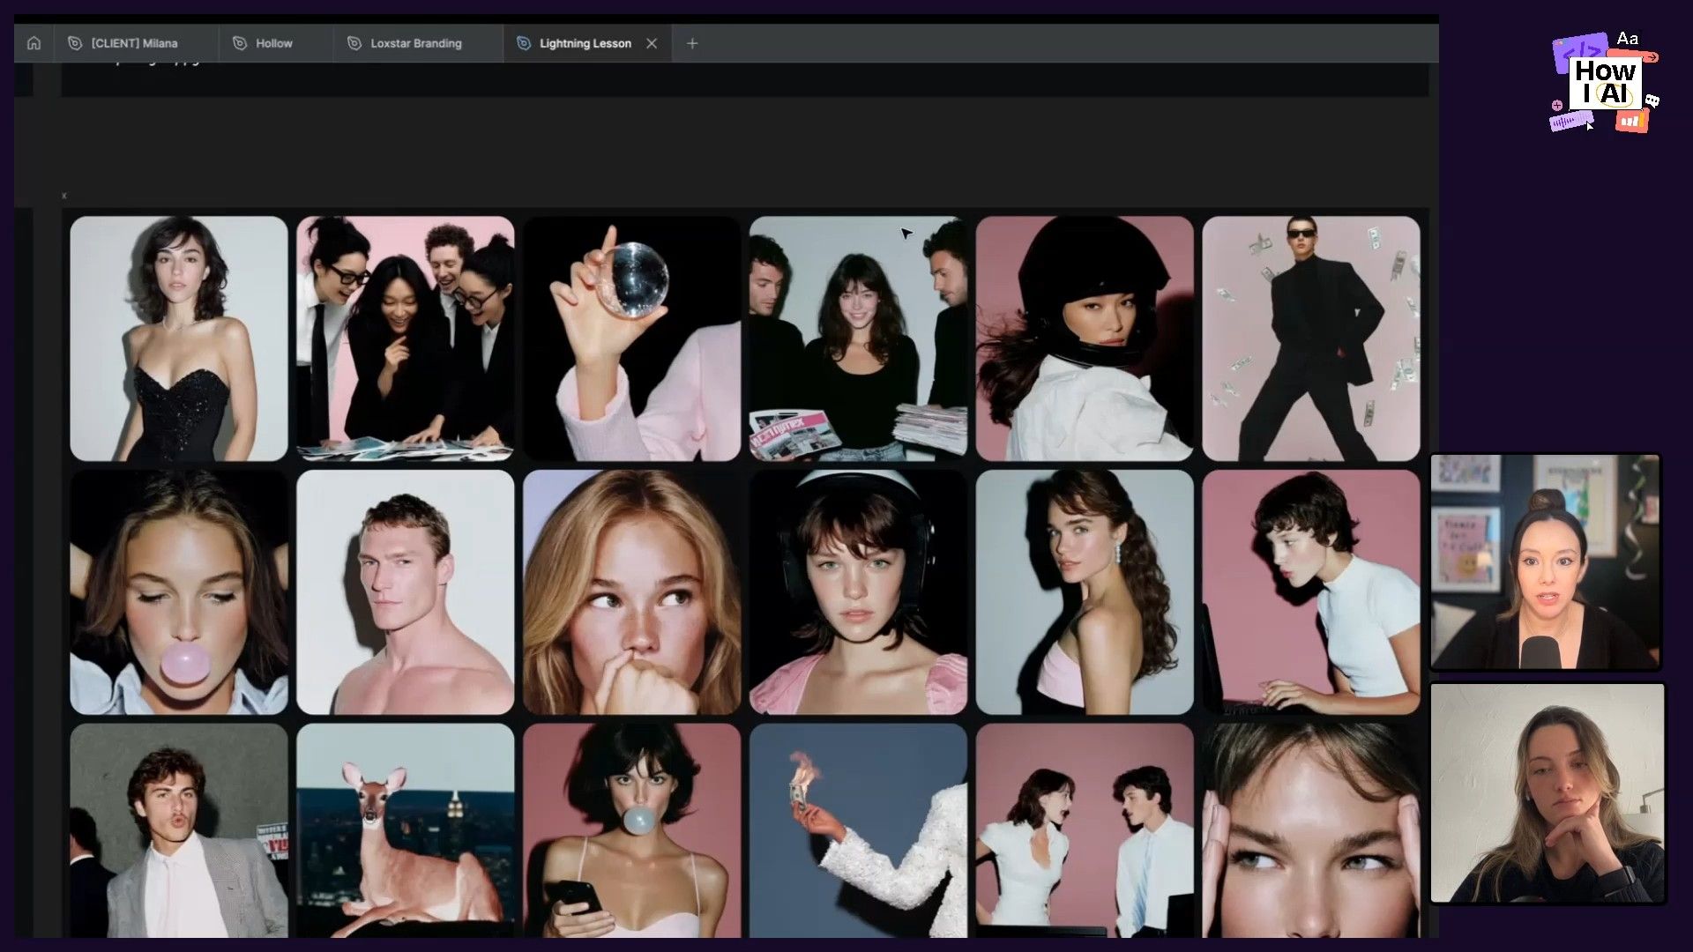Open man in suit with falling money image
Screen dimensions: 1693x952
tap(1311, 338)
